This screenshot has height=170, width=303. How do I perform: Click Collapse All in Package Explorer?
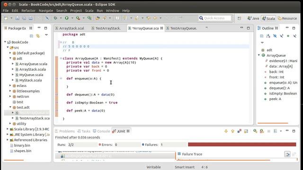(x=32, y=36)
